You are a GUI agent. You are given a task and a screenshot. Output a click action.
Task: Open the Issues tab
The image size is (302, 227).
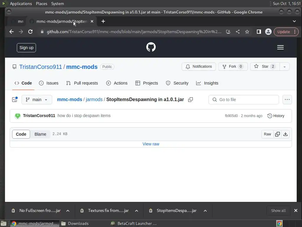(49, 83)
